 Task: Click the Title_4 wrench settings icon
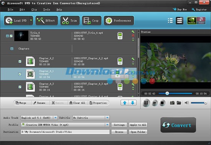[133, 32]
